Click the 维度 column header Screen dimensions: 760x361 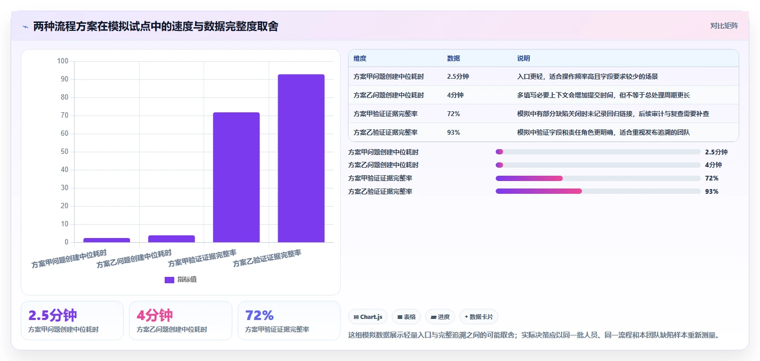pyautogui.click(x=360, y=59)
